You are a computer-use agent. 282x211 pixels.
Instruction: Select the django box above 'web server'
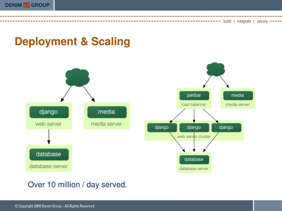[49, 112]
